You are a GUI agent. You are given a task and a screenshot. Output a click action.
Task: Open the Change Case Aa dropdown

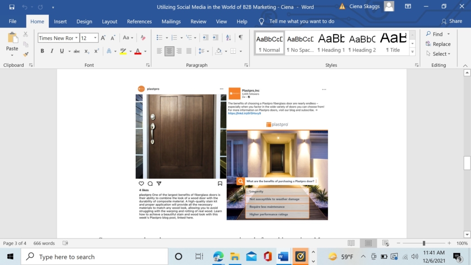[x=128, y=38]
